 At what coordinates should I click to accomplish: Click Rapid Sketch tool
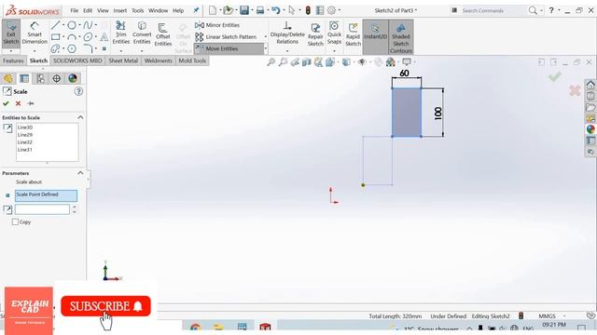click(x=353, y=35)
